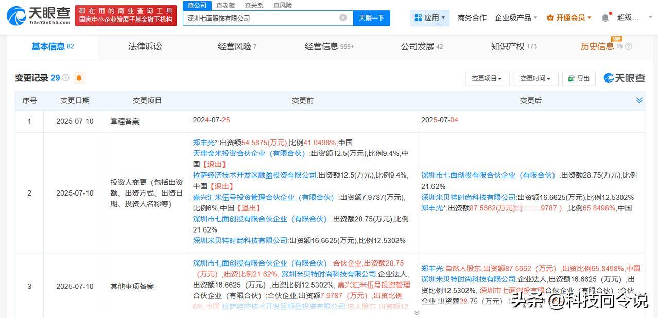Image resolution: width=658 pixels, height=318 pixels.
Task: Click the help icon beside 历史信息 19
Action: tap(629, 47)
